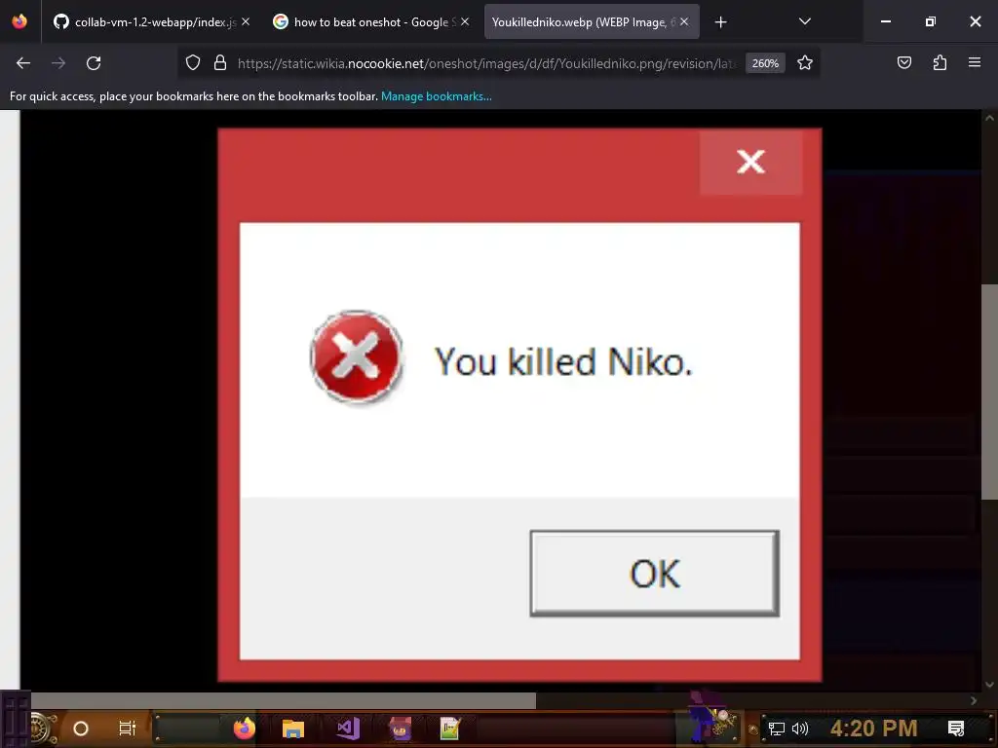
Task: Click the horizontal scrollbar thumb
Action: 284,700
